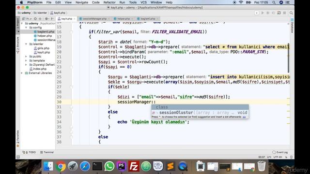Open the Refactor menu
This screenshot has height=174, width=310.
[x=109, y=2]
